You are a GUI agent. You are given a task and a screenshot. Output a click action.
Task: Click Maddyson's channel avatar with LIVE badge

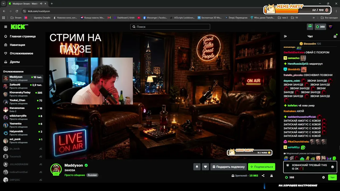coord(56,170)
